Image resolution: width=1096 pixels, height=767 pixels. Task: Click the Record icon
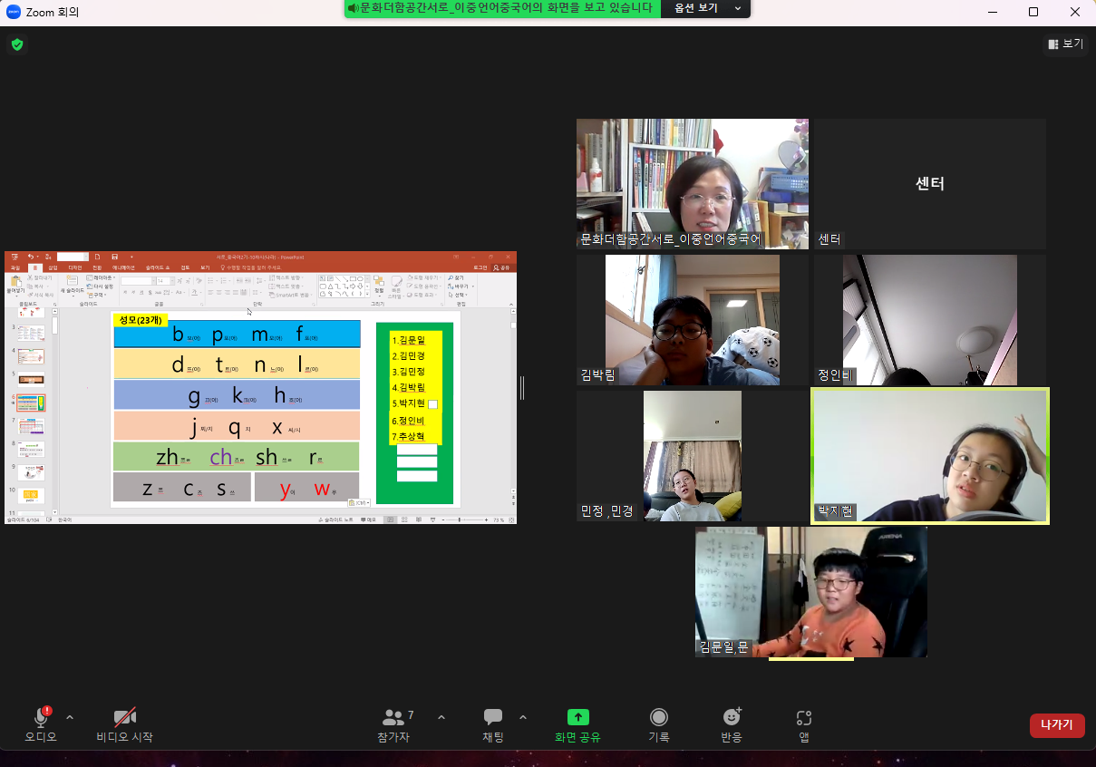[659, 717]
